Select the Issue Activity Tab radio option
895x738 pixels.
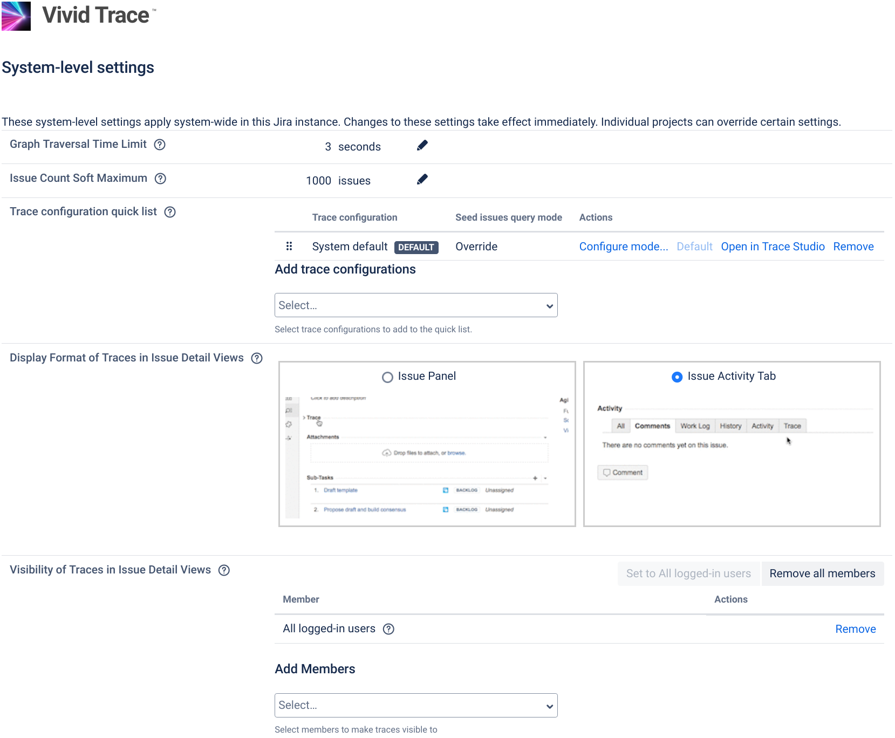click(677, 377)
